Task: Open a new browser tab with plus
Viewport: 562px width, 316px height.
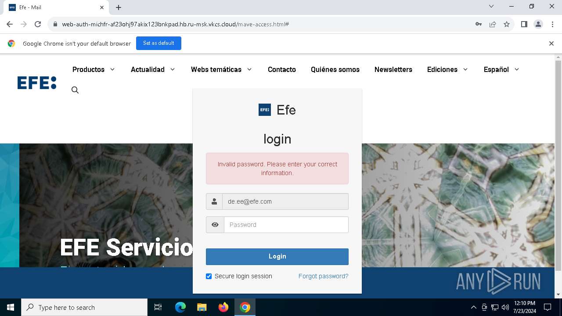Action: coord(119,7)
